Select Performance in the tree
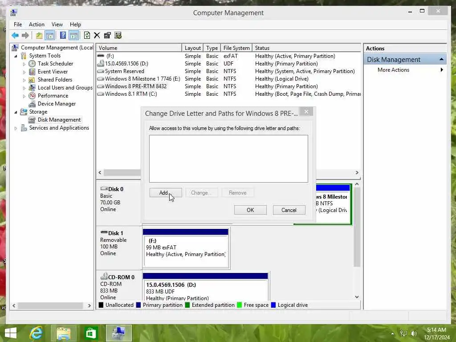 click(x=53, y=96)
